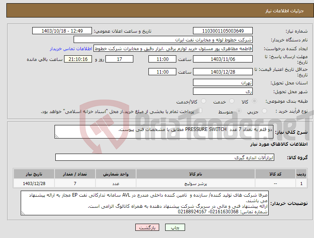Viewport: 314px width, 238px height.
Task: Select the کالا/خدمت radio button
Action: [203, 101]
